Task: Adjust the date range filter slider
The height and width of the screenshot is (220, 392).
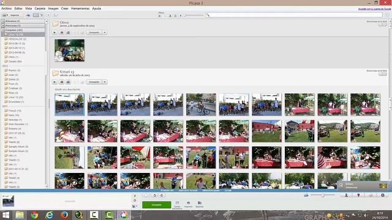Action: pos(194,15)
